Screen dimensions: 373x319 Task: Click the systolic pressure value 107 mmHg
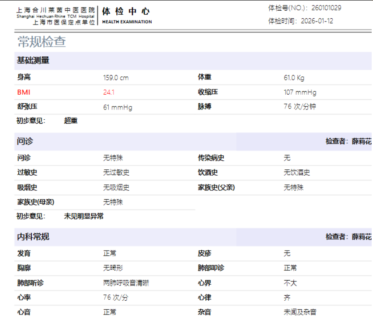point(300,92)
